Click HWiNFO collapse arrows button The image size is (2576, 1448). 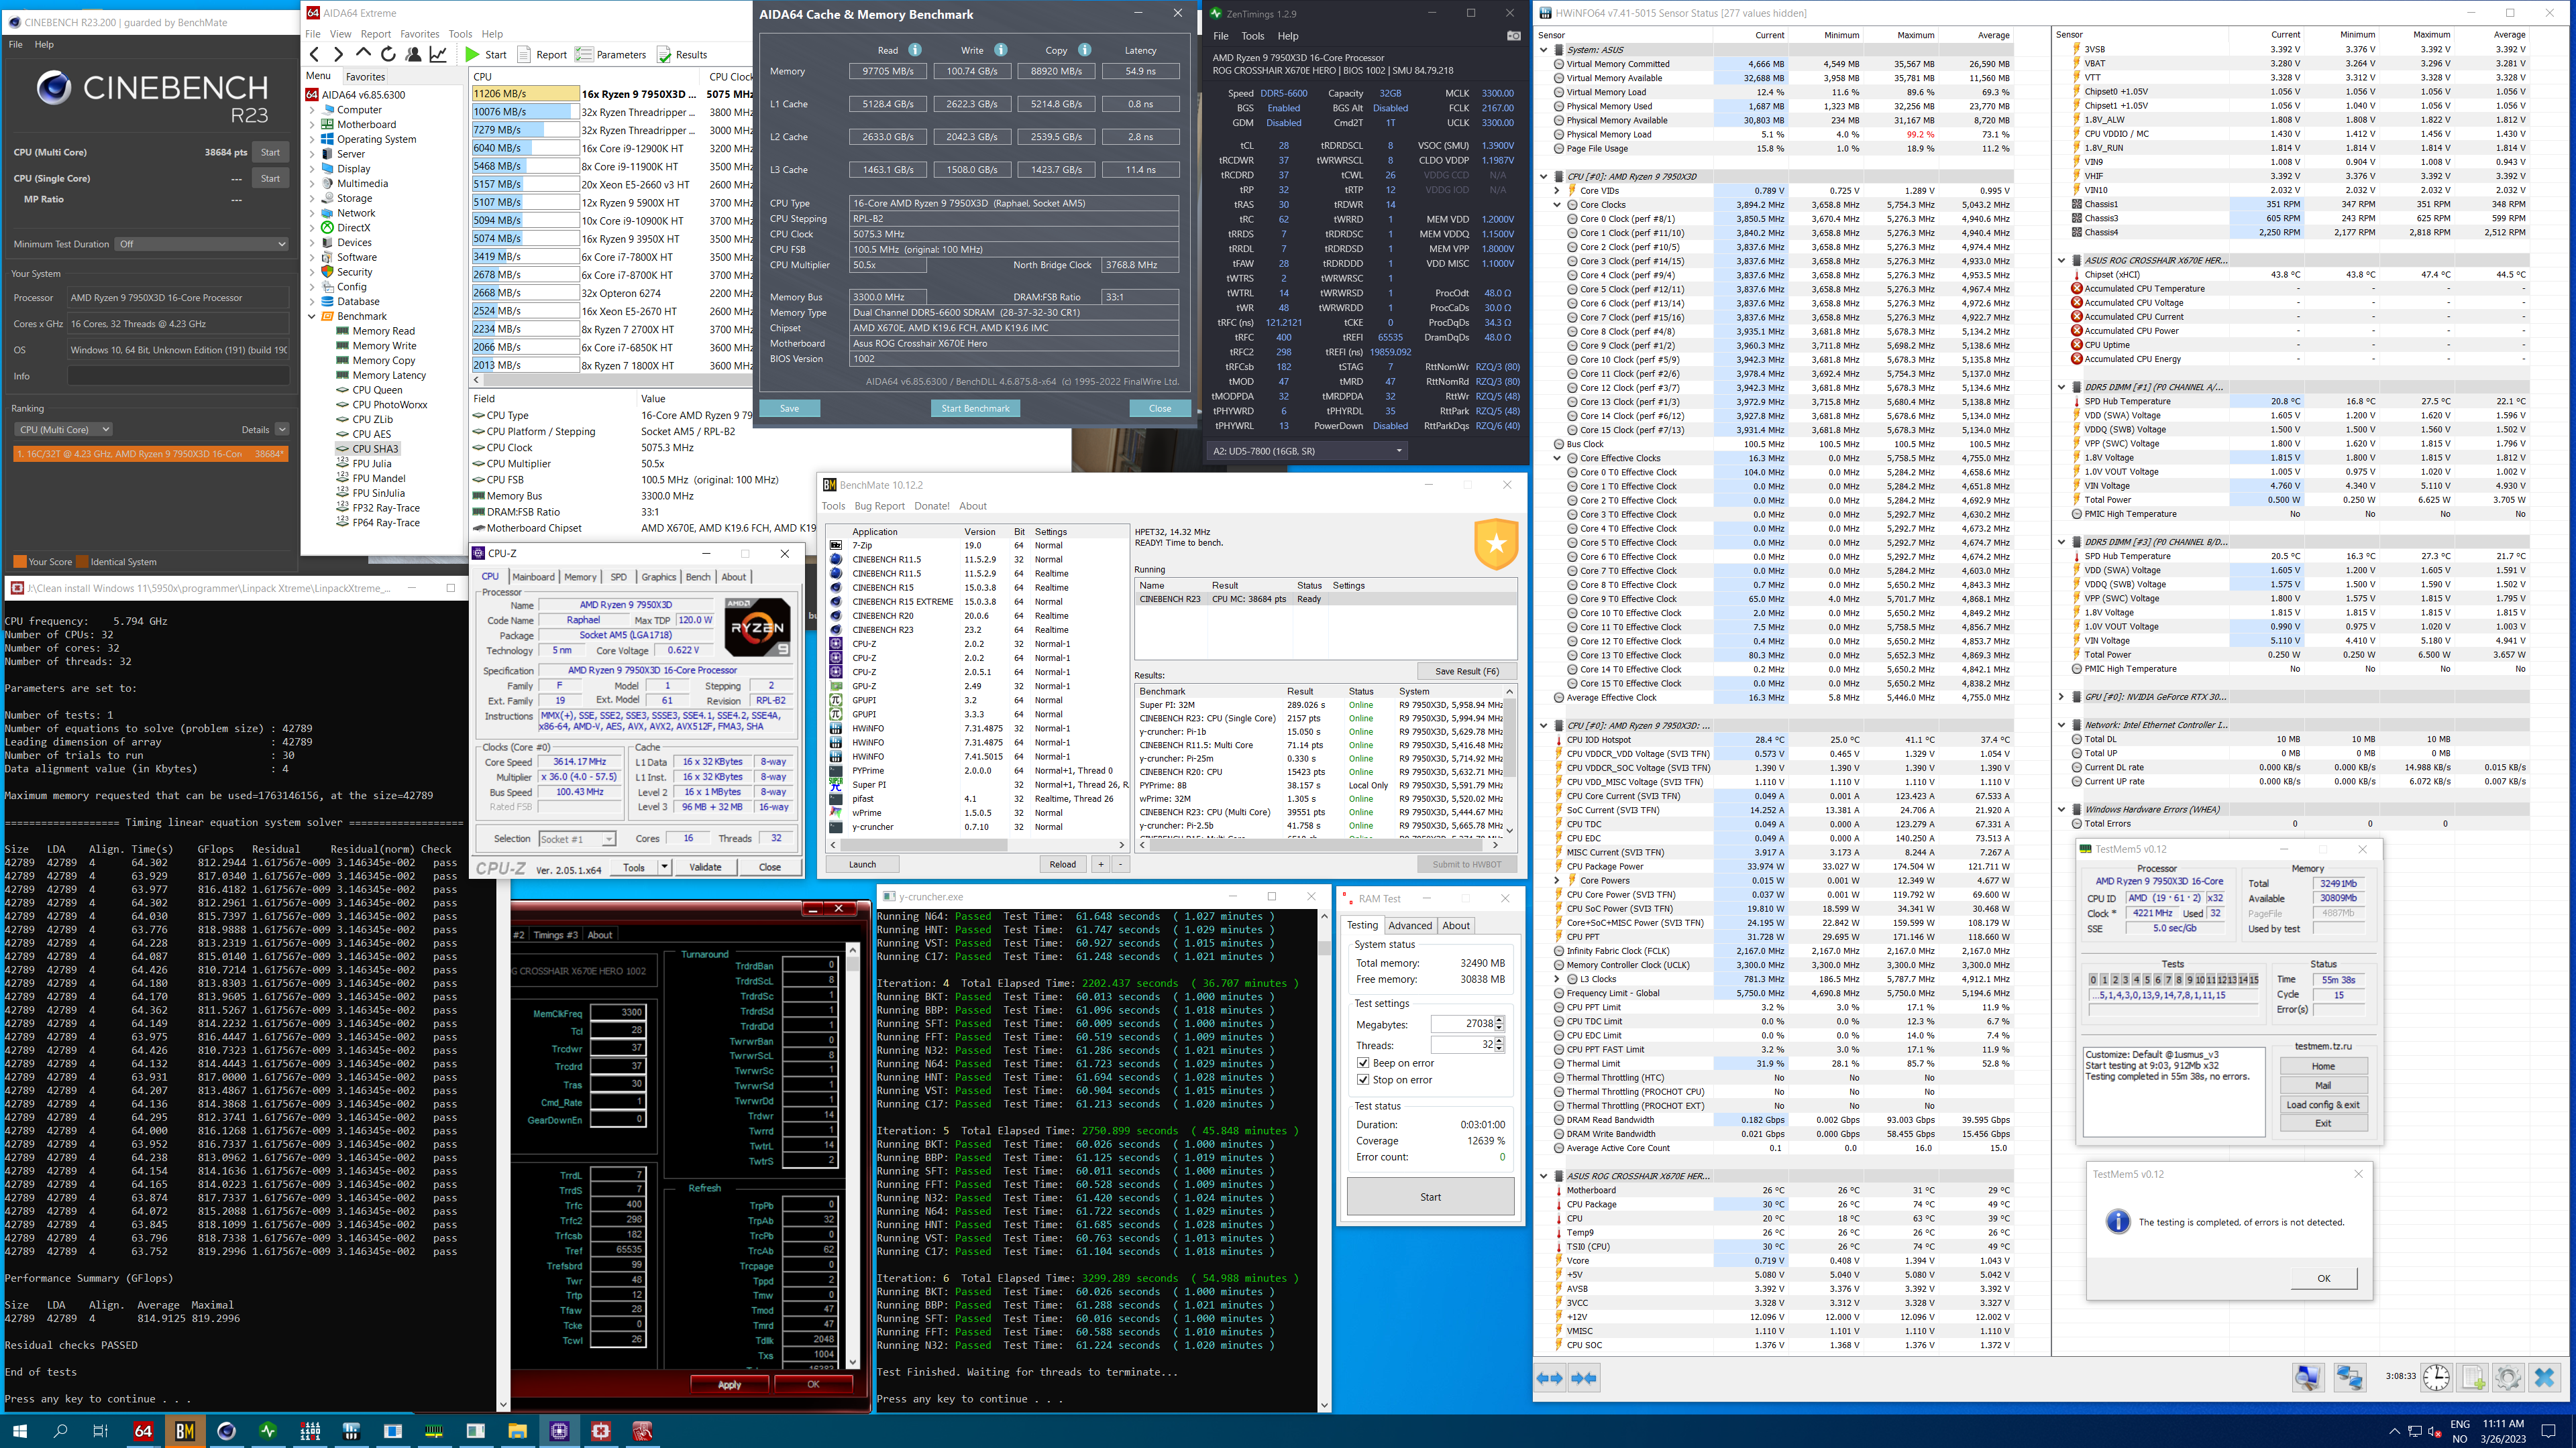1584,1379
